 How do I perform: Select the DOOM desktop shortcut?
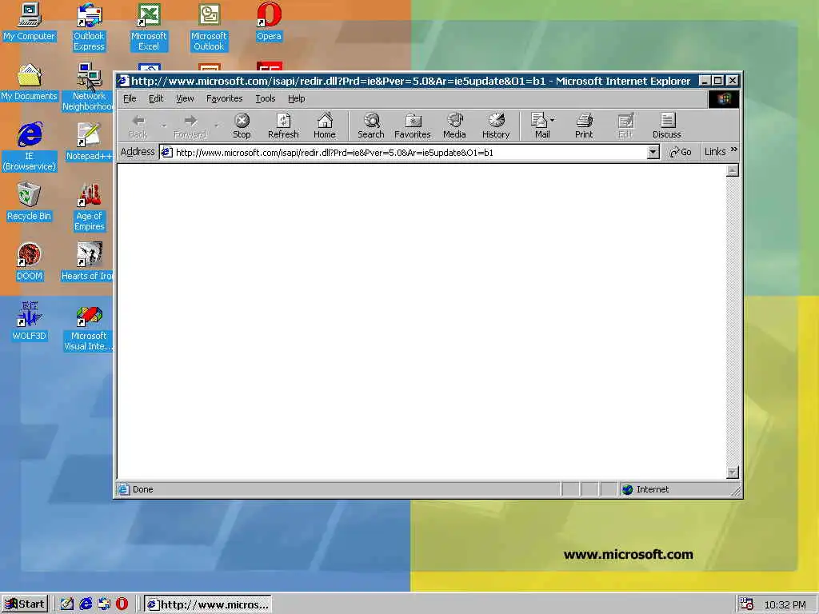[x=30, y=261]
